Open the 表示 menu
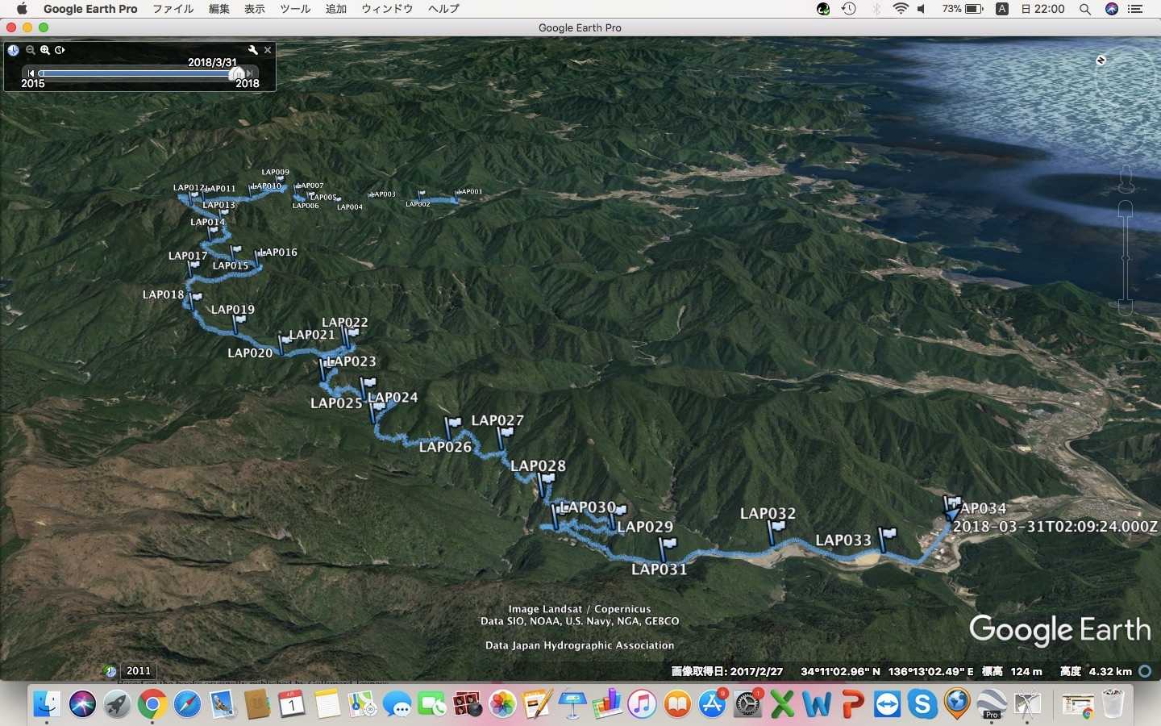The height and width of the screenshot is (726, 1161). click(255, 9)
